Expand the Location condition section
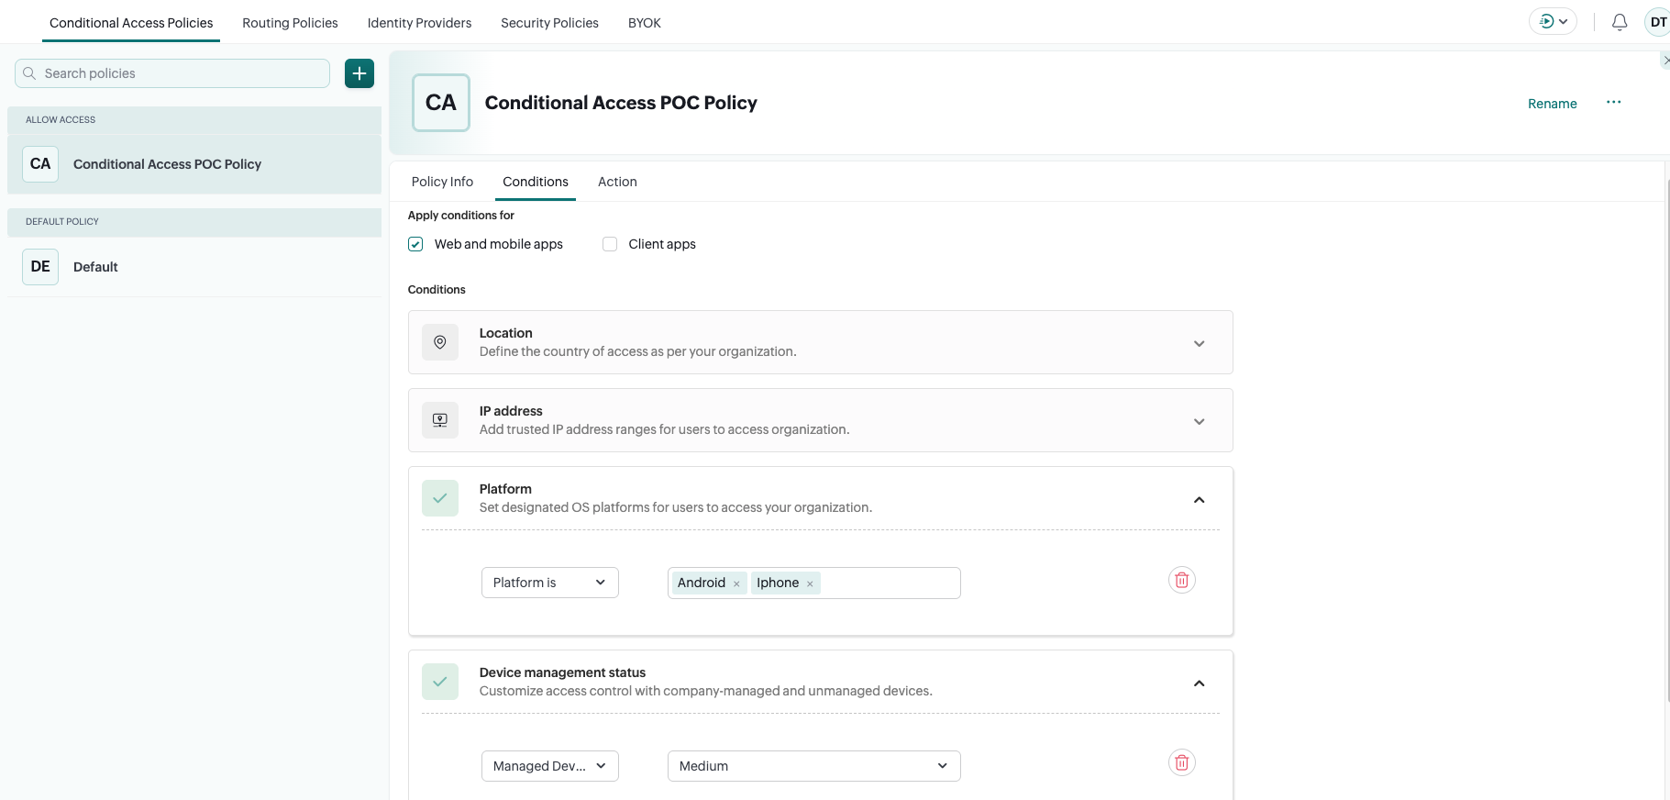 pos(1199,343)
